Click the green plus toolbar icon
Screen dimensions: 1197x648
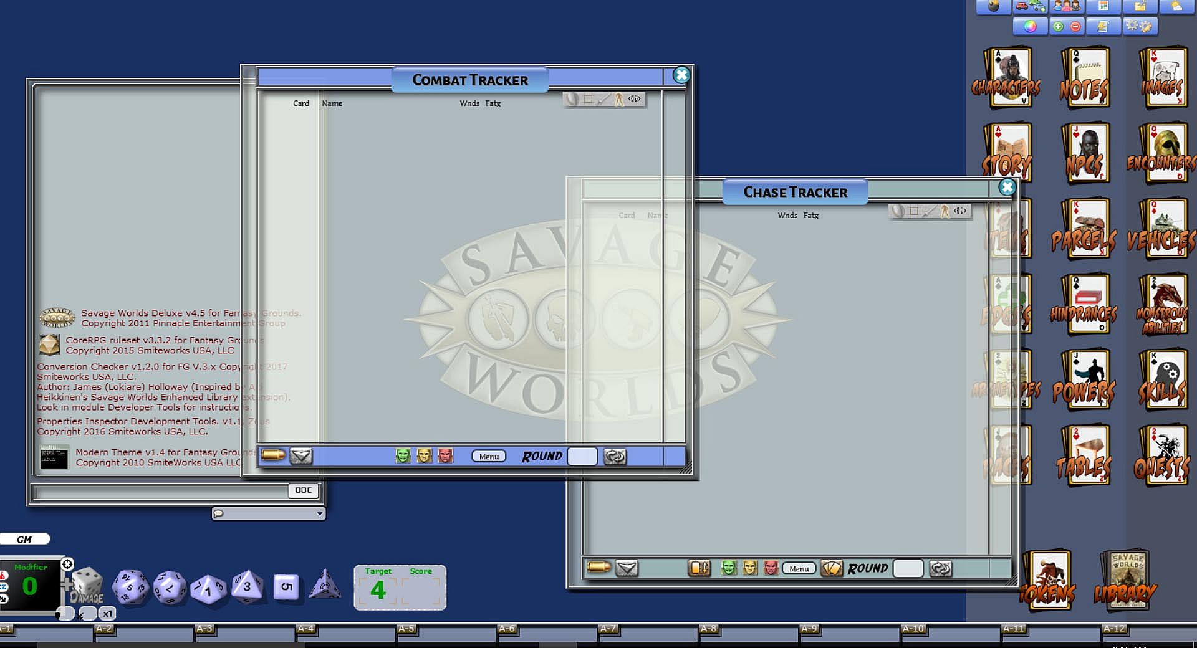tap(1058, 26)
